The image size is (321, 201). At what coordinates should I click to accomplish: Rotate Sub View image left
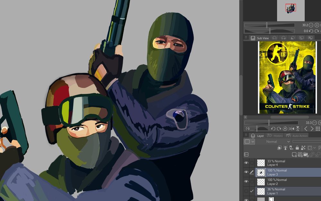[x=273, y=129]
